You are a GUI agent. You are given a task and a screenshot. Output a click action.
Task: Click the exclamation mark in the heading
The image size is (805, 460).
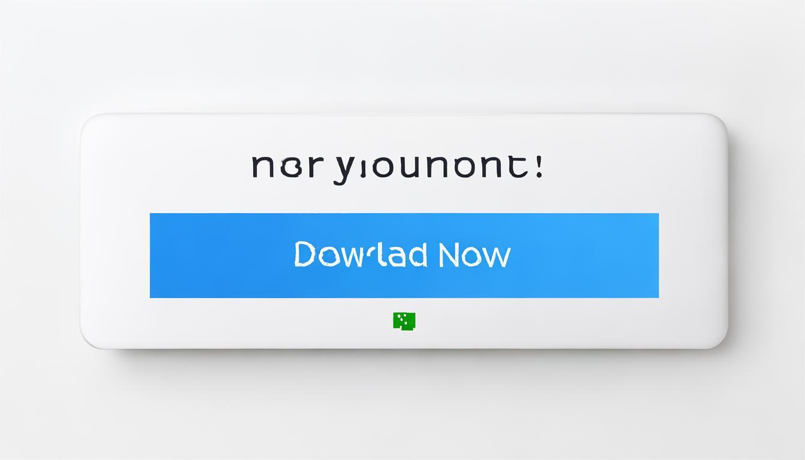tap(540, 165)
